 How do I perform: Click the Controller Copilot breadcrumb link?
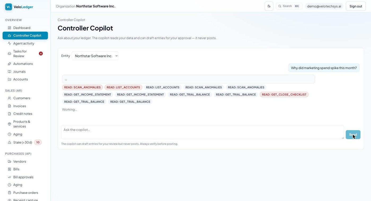click(71, 20)
